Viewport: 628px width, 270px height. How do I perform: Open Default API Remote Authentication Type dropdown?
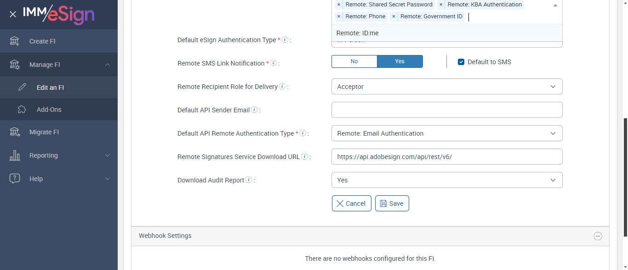(446, 133)
